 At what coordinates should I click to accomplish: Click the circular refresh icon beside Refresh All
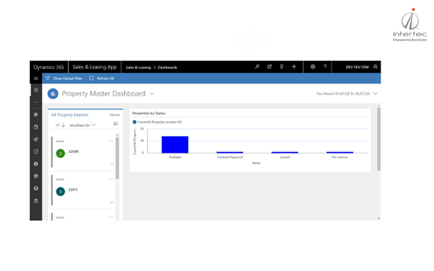[91, 78]
